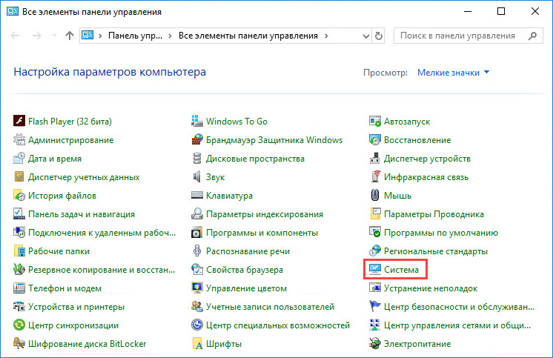Click the Панель упр... breadcrumb
The width and height of the screenshot is (553, 358).
135,36
